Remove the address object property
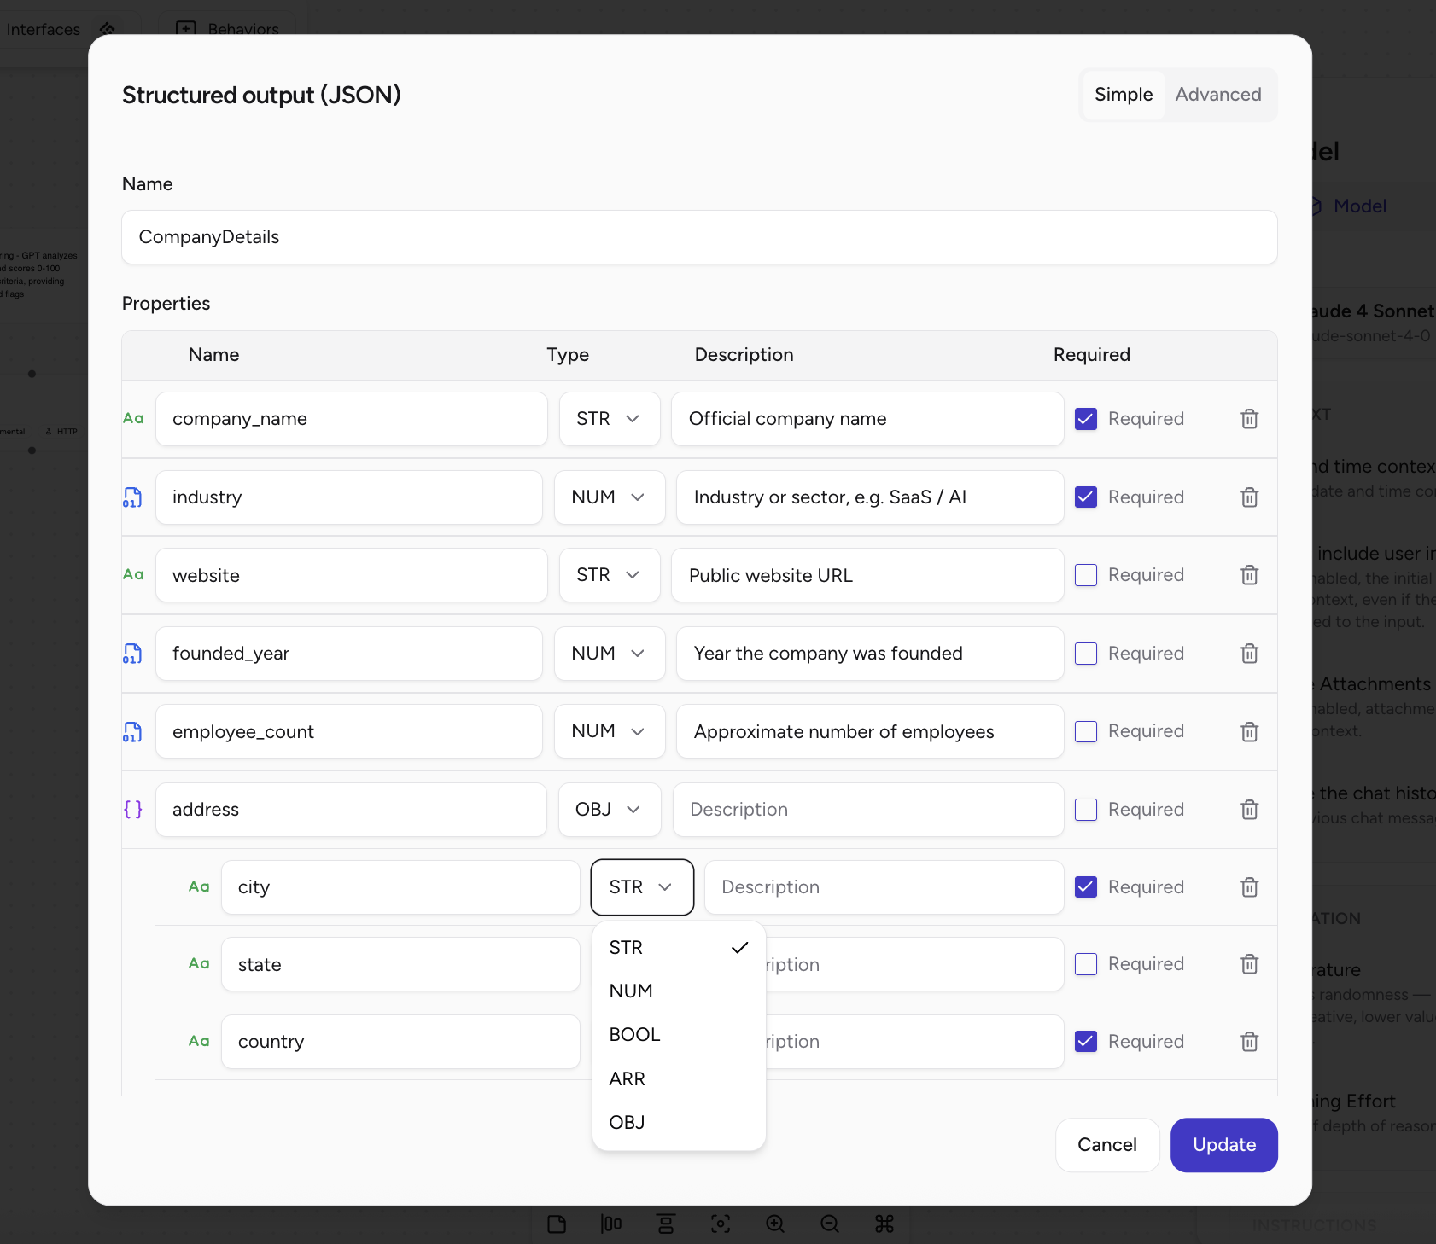 1249,810
